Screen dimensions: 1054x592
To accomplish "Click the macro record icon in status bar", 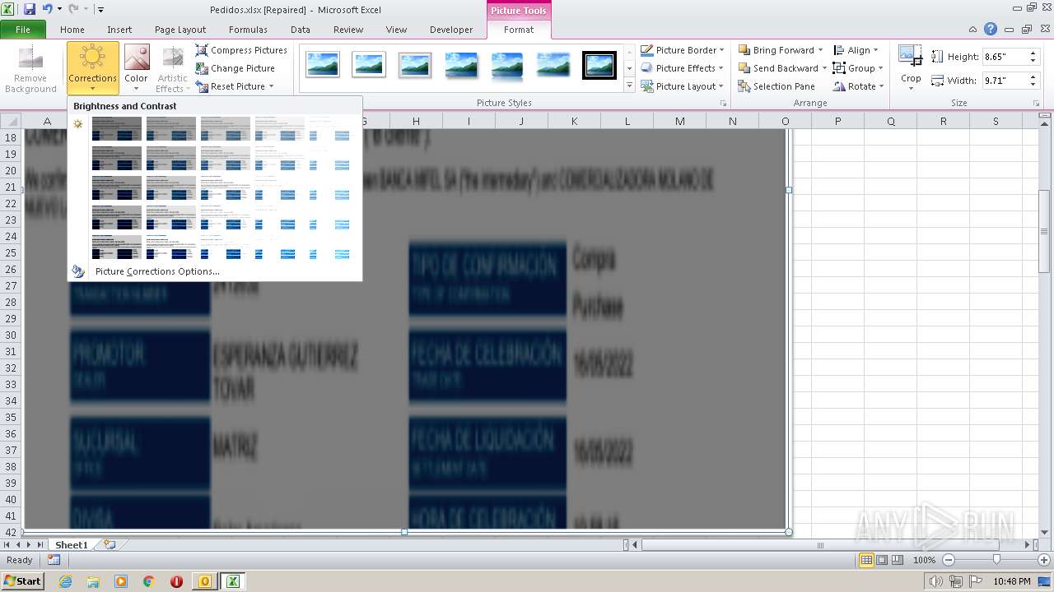I will [x=54, y=560].
